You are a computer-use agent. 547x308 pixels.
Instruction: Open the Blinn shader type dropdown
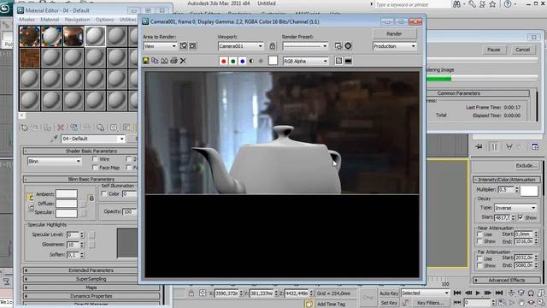[54, 162]
